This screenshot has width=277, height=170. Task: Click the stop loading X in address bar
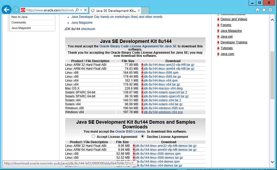tap(85, 10)
